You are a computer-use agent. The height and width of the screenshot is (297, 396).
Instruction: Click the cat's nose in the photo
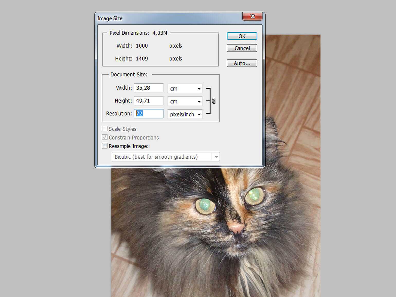(236, 228)
